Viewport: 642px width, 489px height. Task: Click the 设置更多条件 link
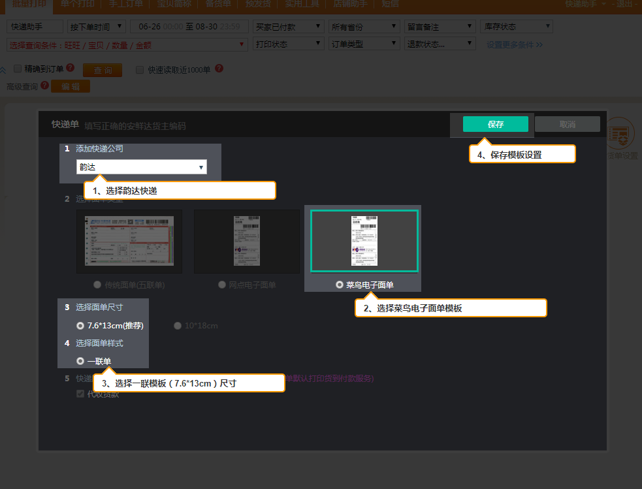pyautogui.click(x=514, y=44)
